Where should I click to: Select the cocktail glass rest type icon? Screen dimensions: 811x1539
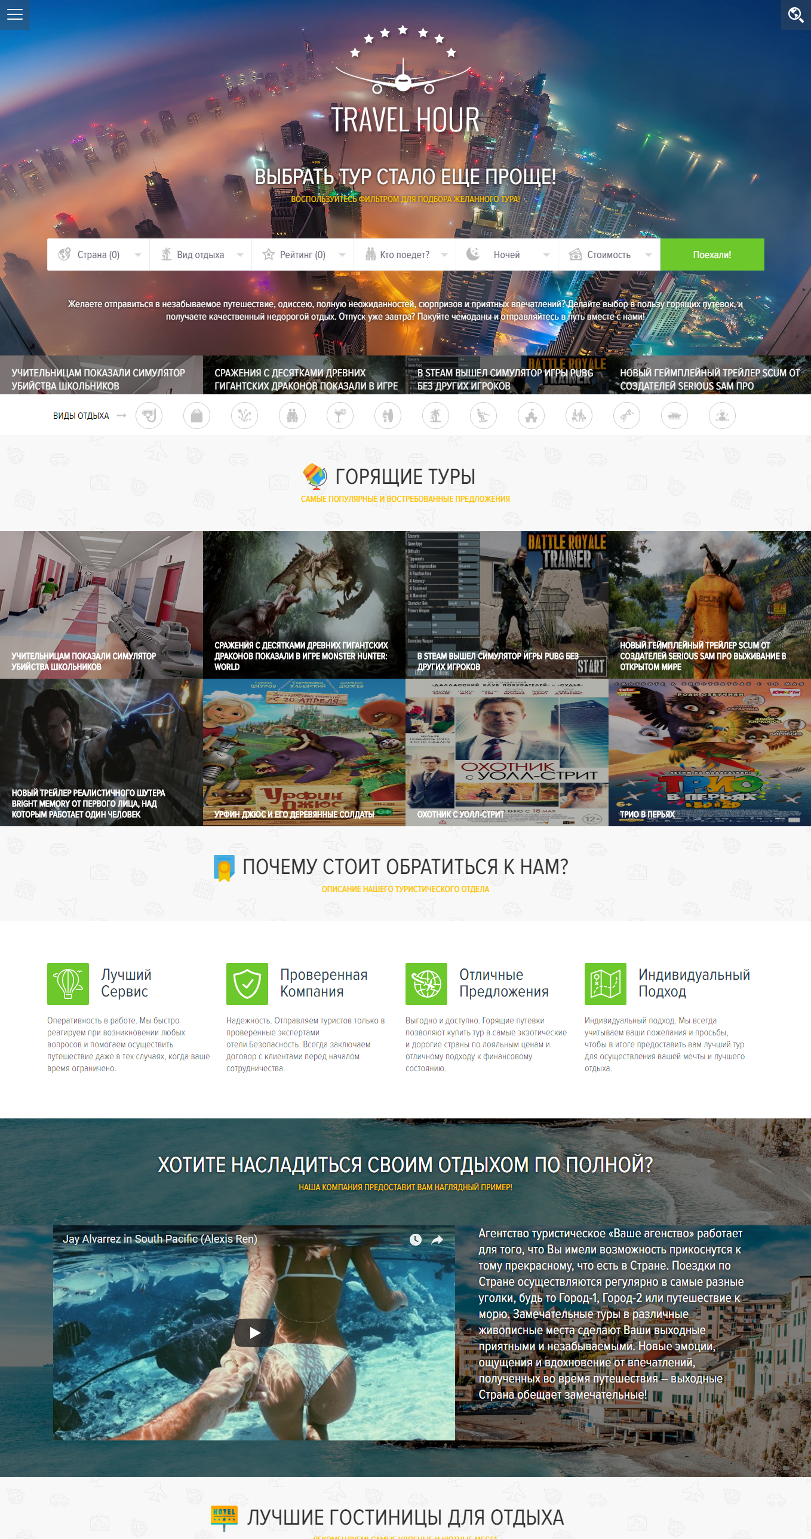coord(340,415)
